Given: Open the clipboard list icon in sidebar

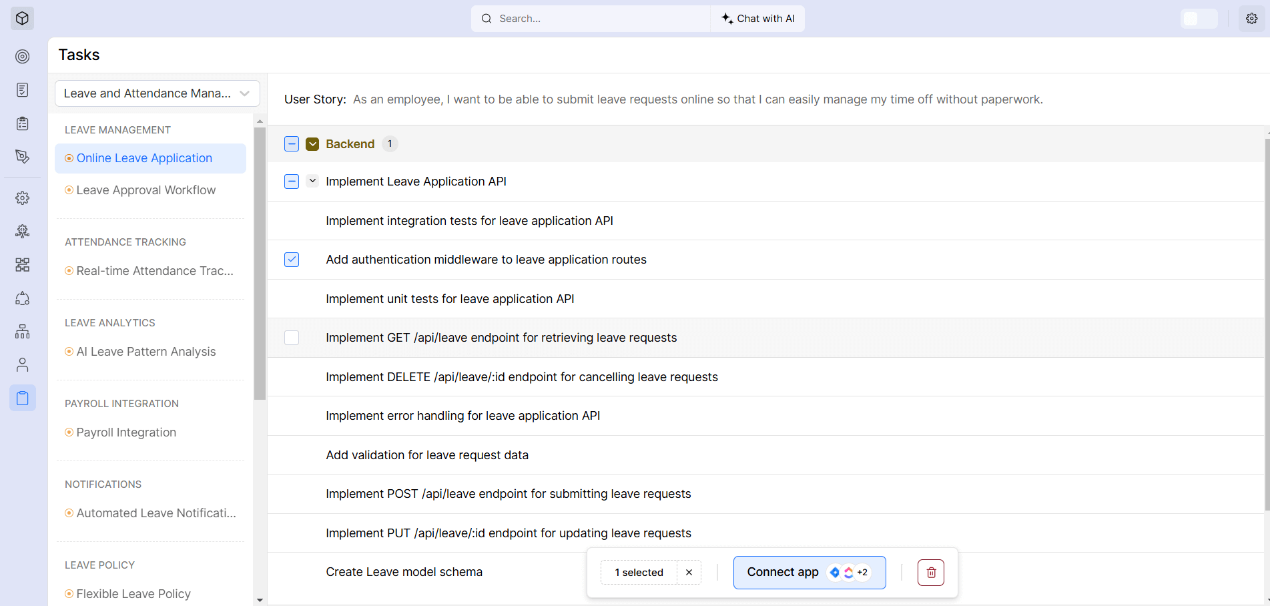Looking at the screenshot, I should coord(22,123).
